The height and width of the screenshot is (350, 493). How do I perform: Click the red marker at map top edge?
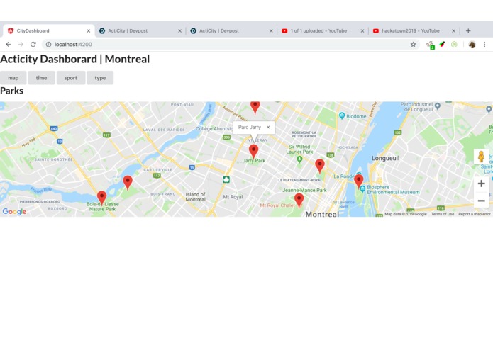255,108
